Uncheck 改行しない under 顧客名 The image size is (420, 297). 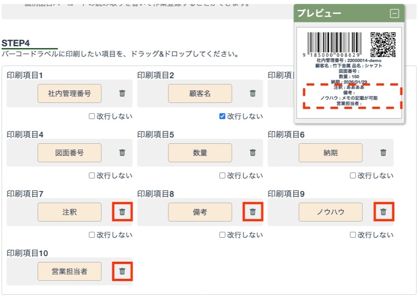point(222,116)
